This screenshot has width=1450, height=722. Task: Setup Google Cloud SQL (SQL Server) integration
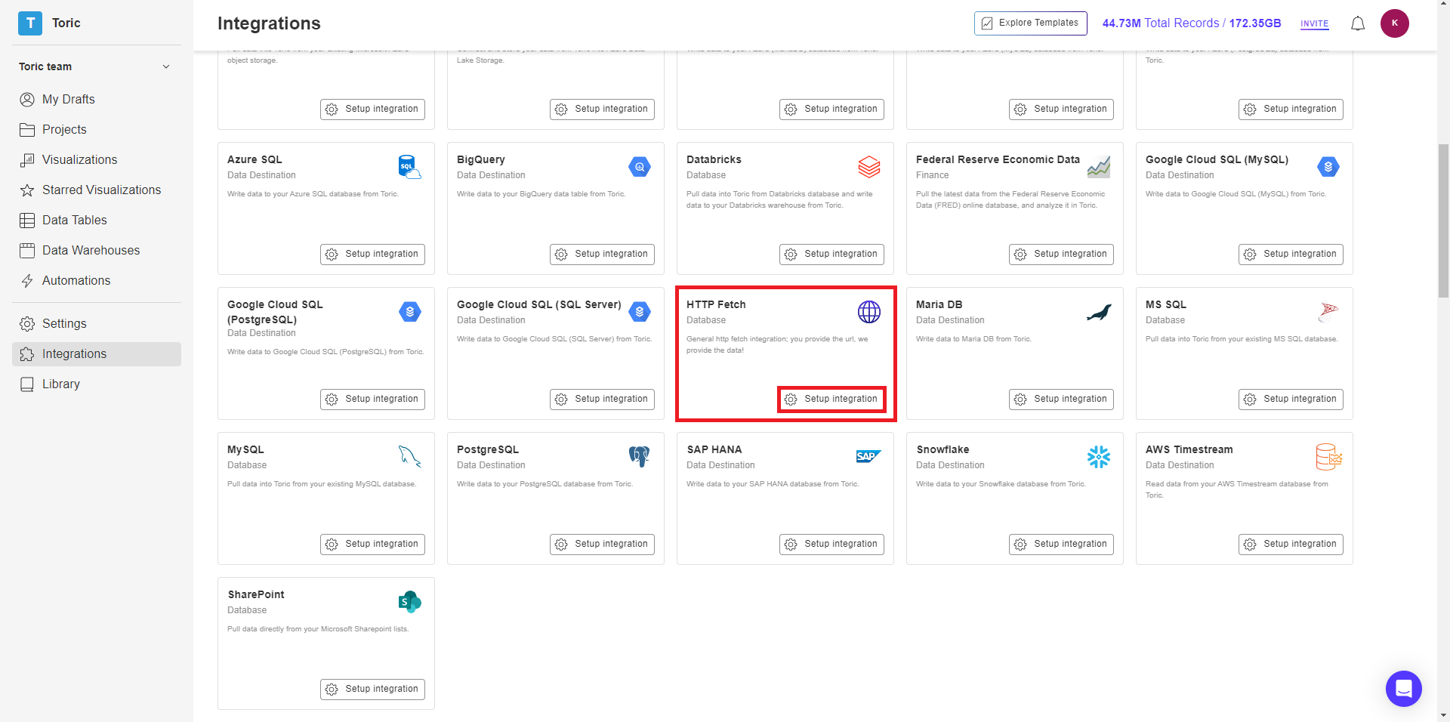(602, 400)
